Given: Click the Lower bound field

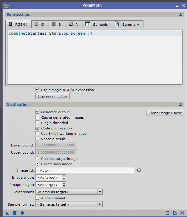Looking at the screenshot, I should [56, 145].
